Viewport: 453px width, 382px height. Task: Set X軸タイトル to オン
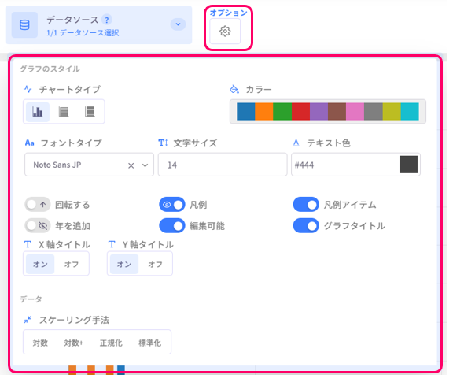click(x=40, y=264)
